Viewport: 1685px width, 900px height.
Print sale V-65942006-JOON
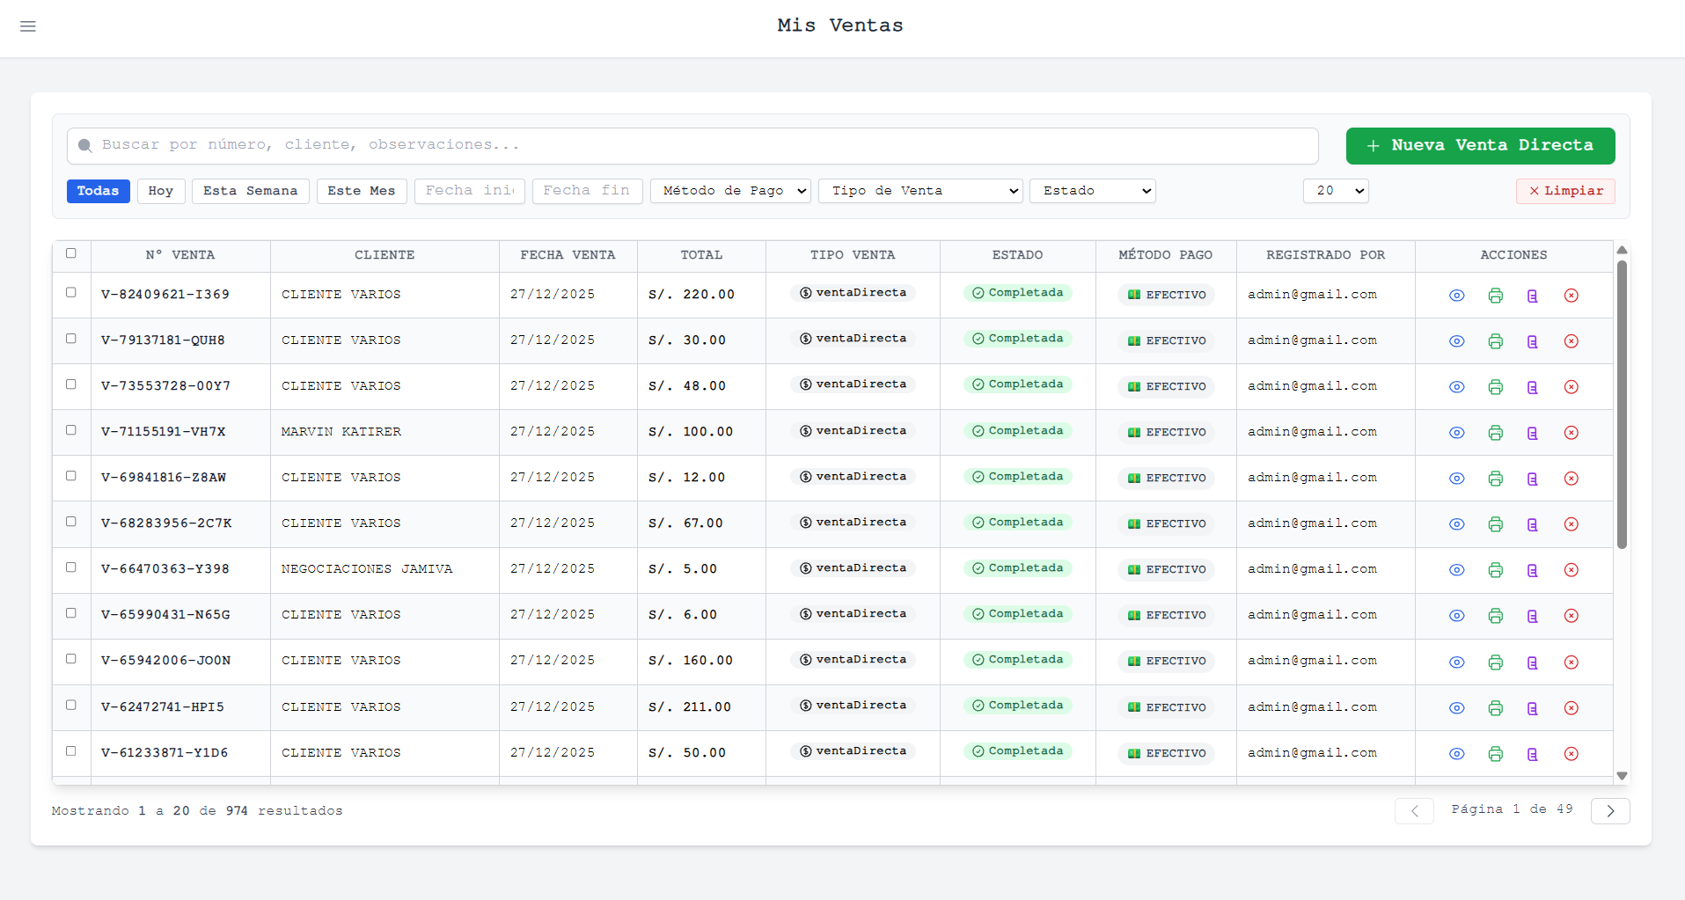coord(1496,662)
